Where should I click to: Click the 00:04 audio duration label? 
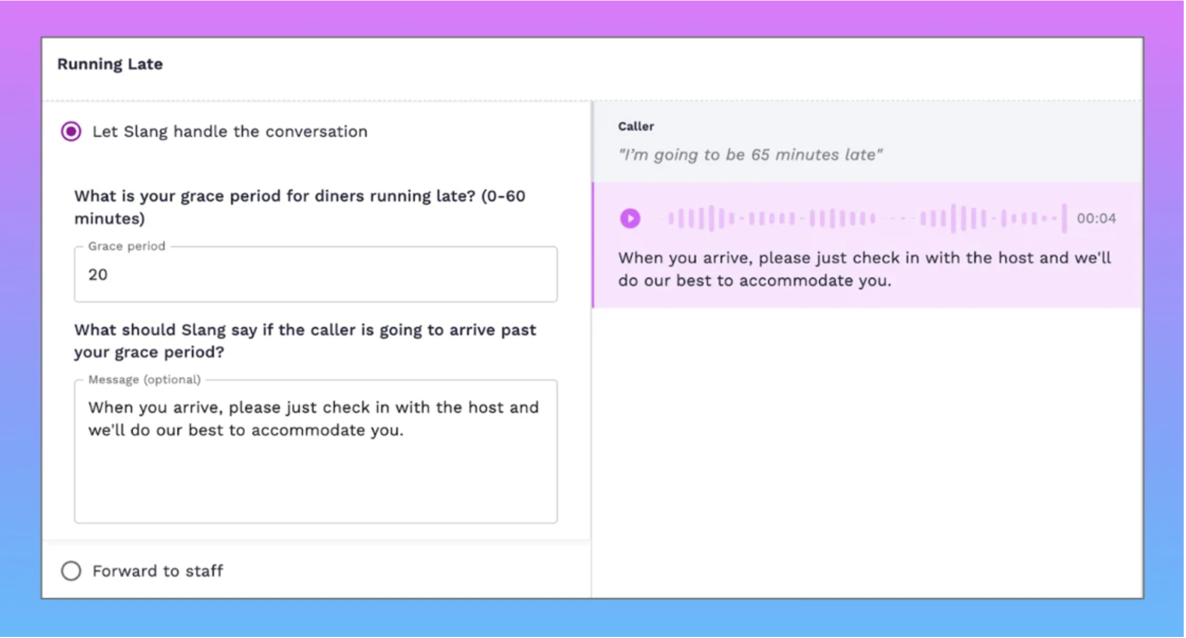coord(1096,218)
